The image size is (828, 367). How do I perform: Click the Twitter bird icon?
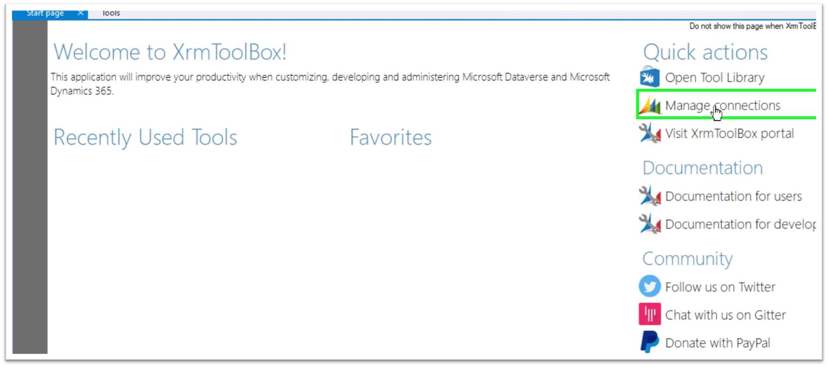(x=650, y=286)
